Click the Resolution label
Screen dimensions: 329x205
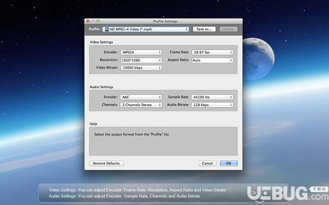(x=109, y=60)
